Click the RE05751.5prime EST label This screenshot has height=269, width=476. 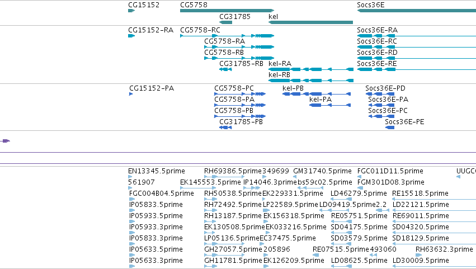point(360,216)
